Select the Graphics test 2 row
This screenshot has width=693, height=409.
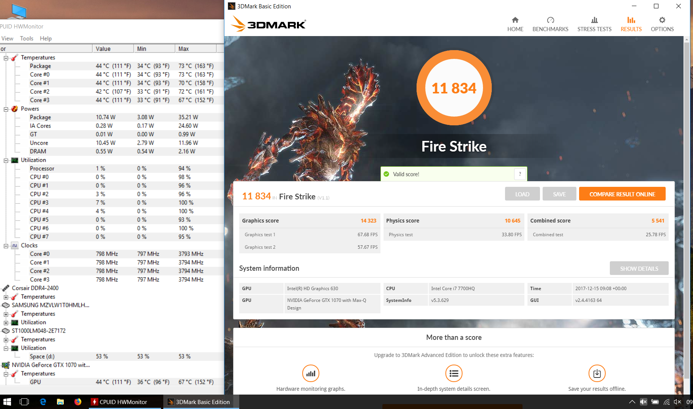(309, 247)
